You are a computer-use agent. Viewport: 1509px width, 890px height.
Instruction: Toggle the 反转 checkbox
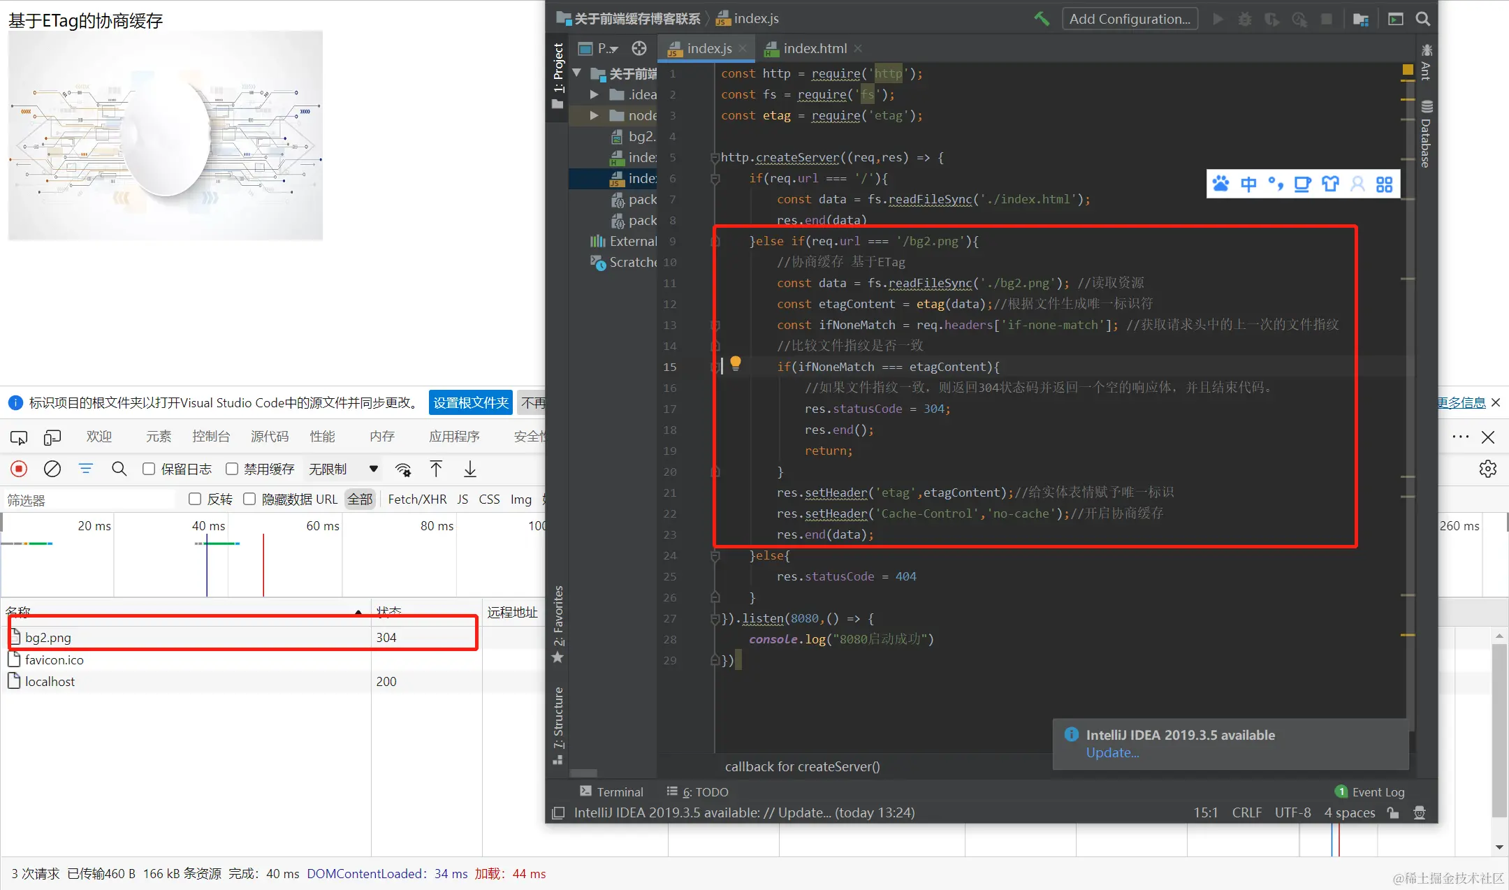coord(195,499)
